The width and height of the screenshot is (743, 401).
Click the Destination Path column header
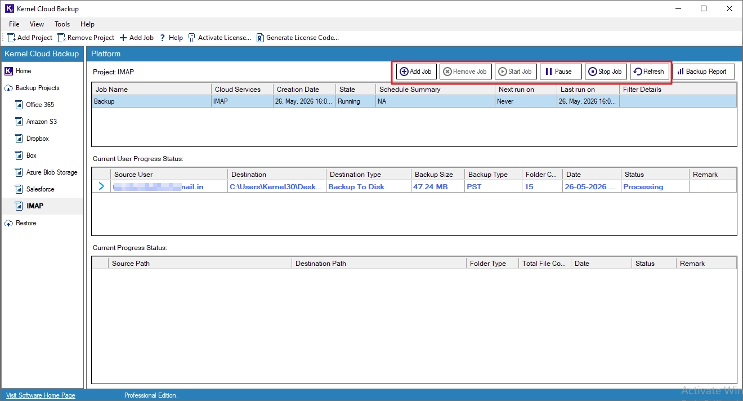(x=379, y=263)
